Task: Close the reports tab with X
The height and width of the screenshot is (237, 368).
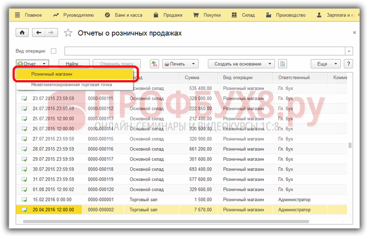Action: pos(354,33)
